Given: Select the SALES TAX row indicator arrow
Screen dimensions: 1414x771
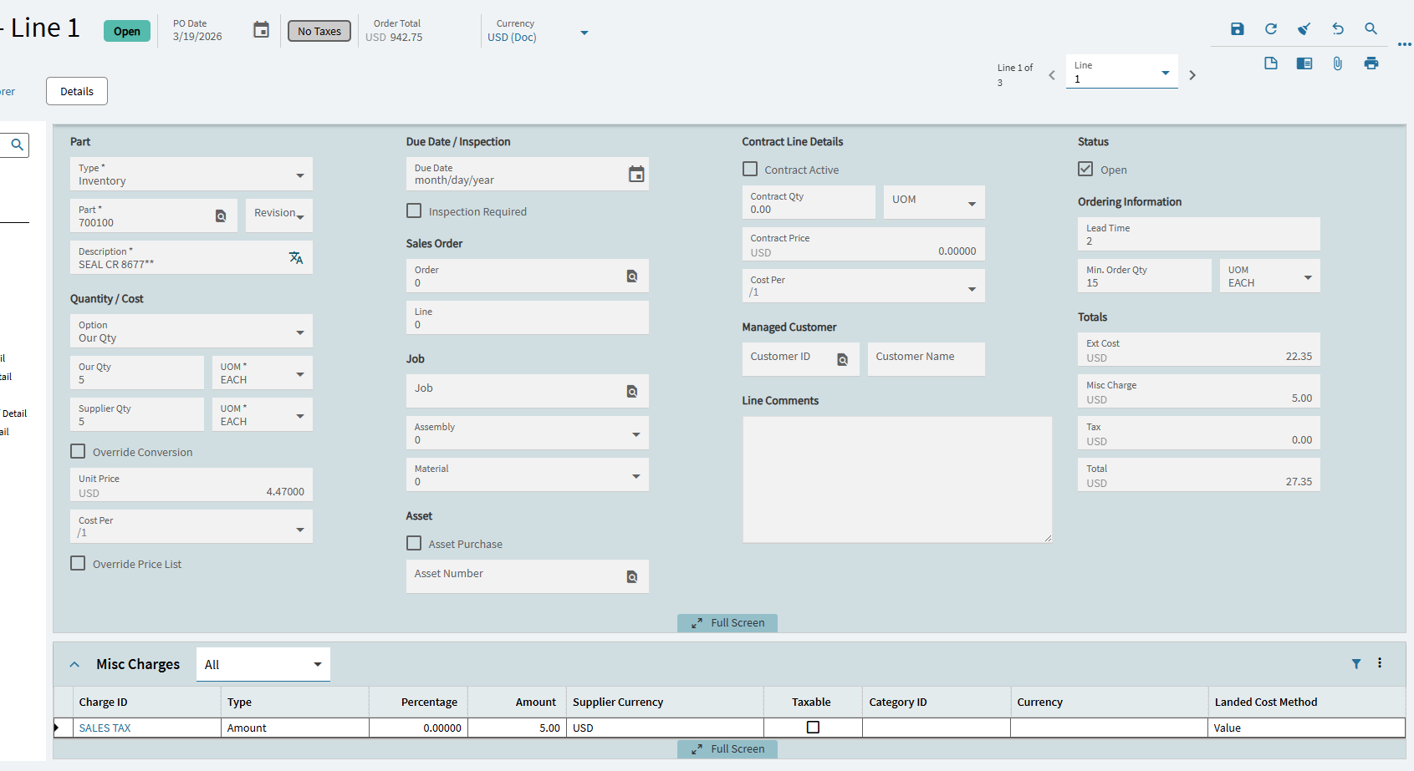Looking at the screenshot, I should pos(57,728).
